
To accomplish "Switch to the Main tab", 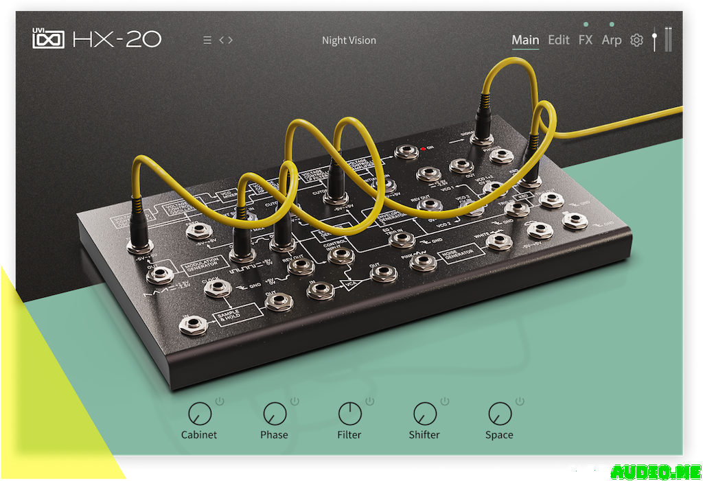I will (x=525, y=40).
